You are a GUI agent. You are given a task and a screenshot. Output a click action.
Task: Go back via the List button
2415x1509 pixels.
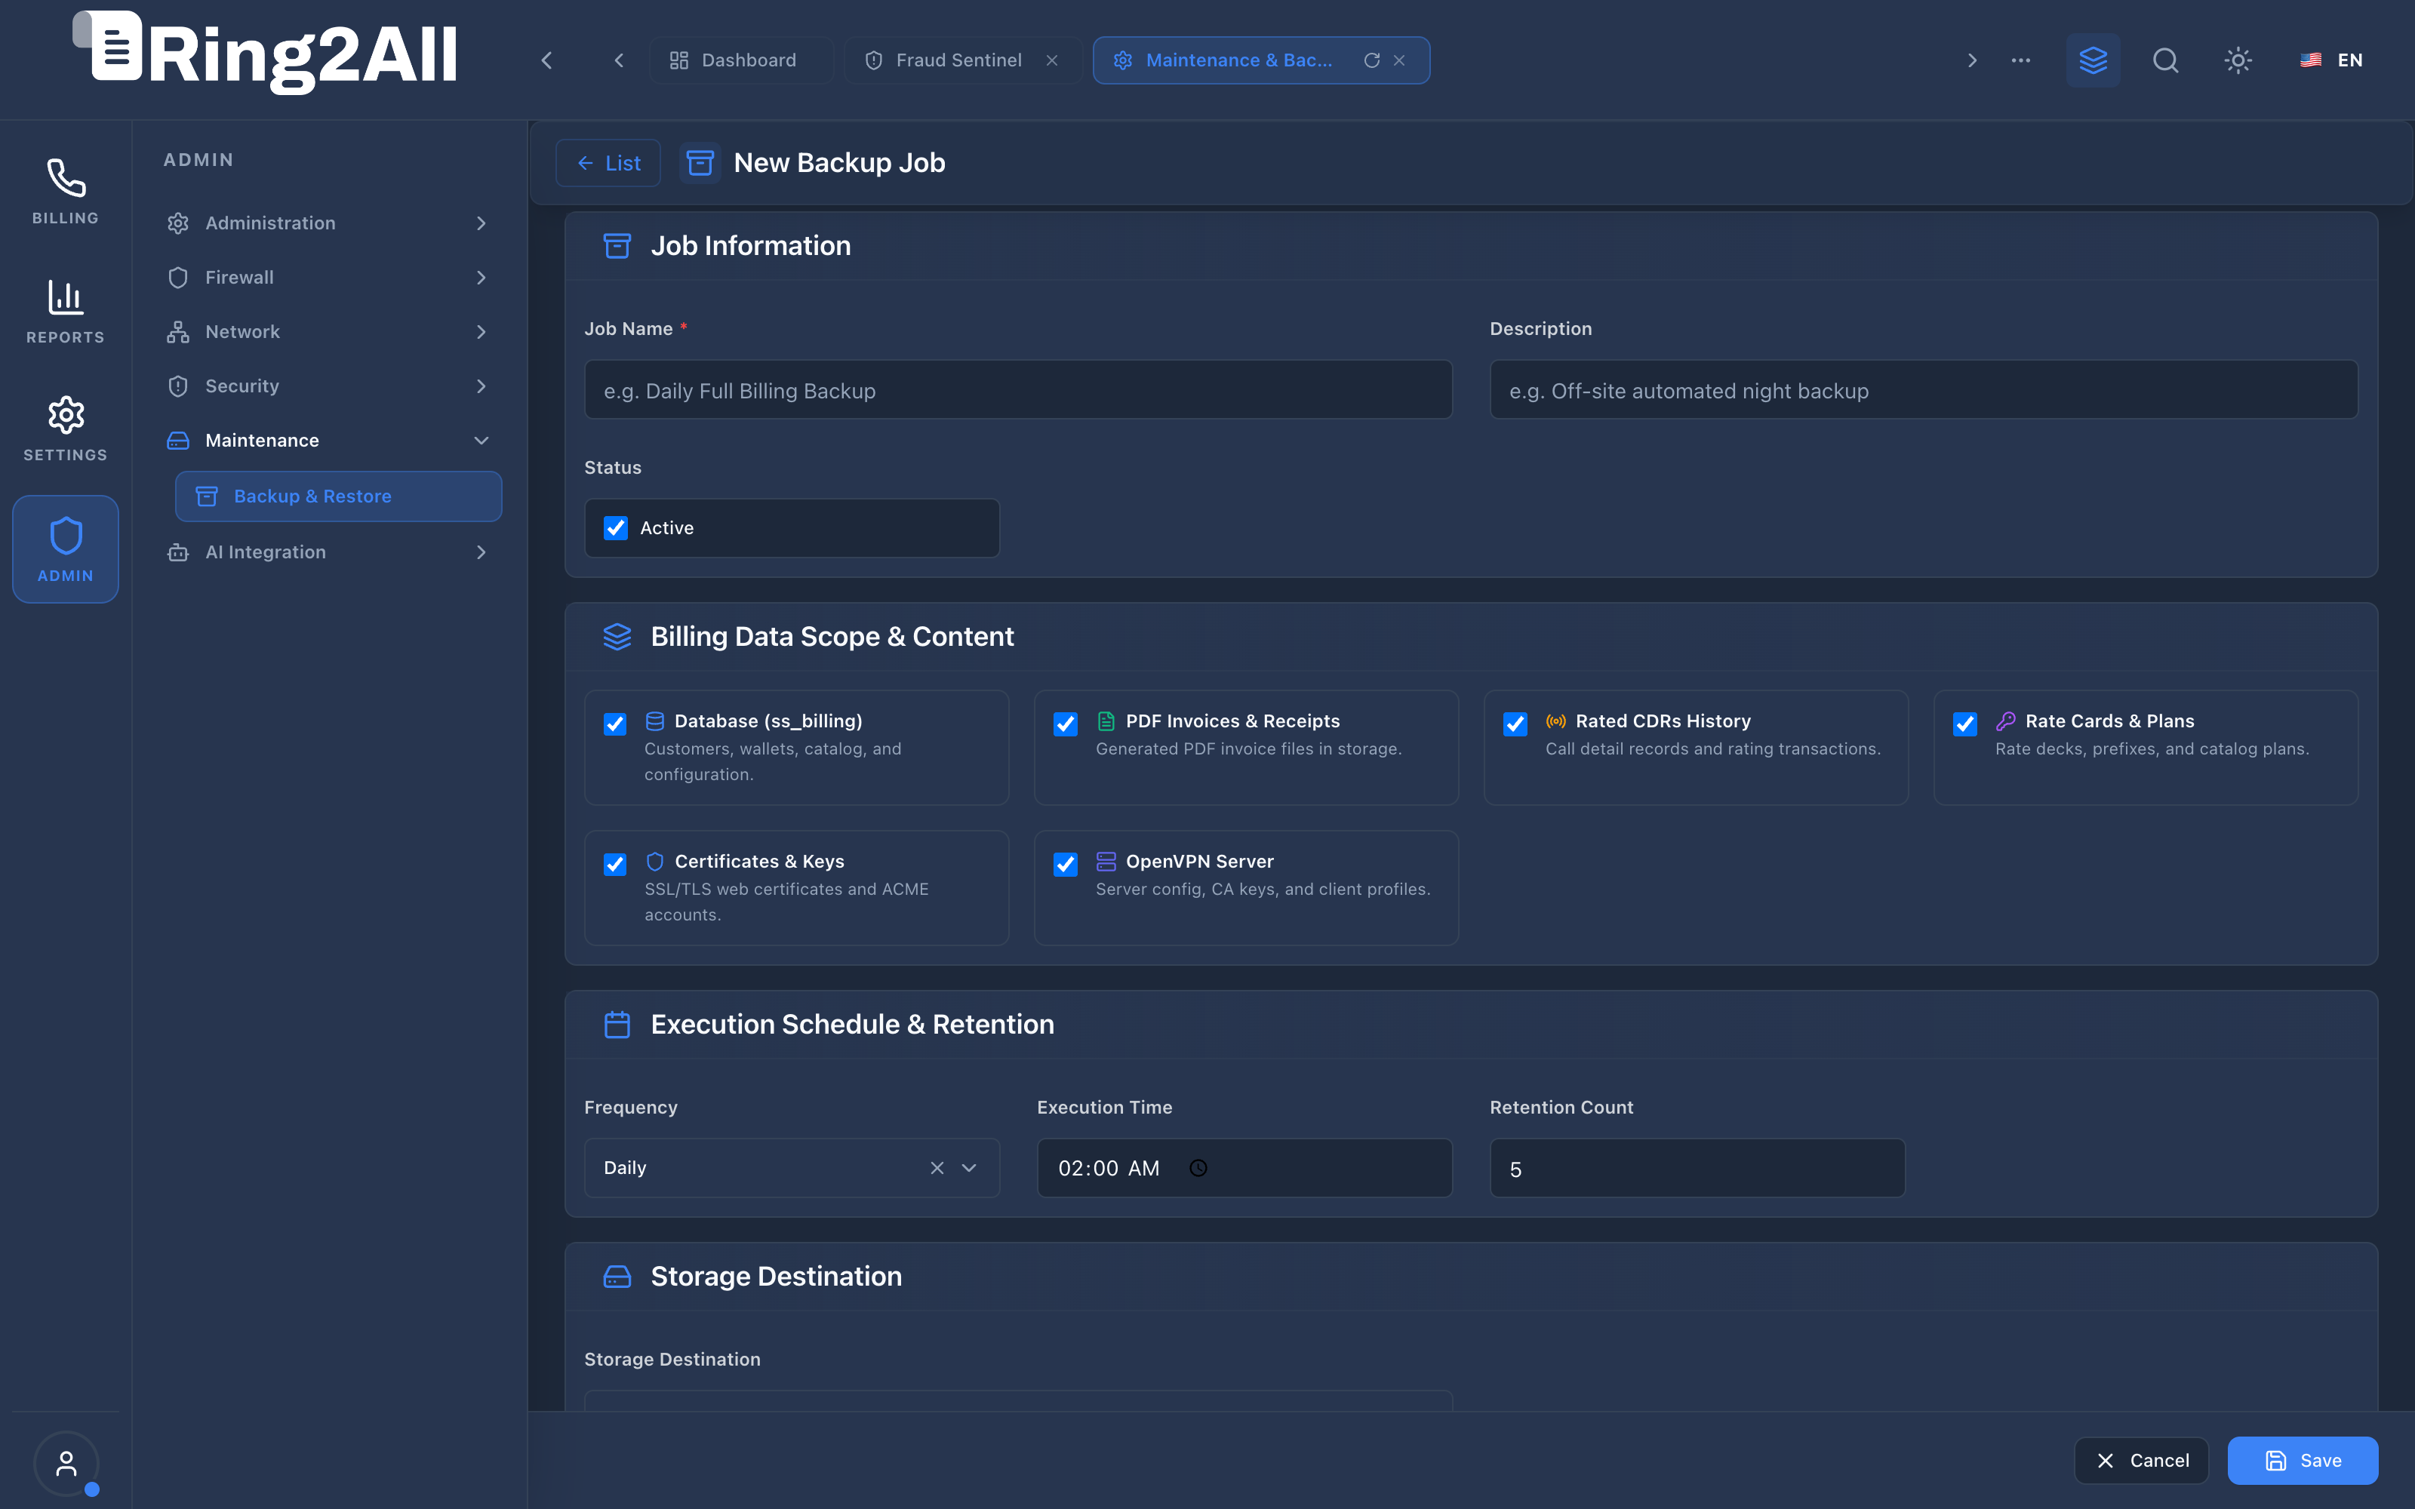608,163
